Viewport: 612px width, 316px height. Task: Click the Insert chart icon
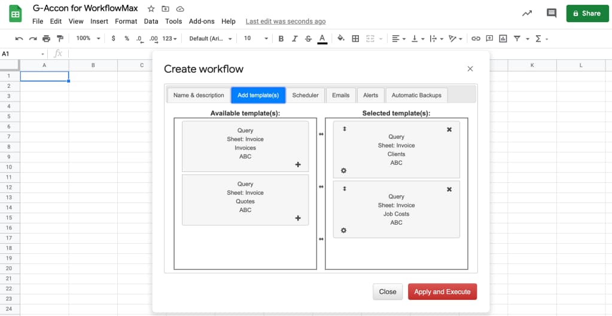[503, 39]
